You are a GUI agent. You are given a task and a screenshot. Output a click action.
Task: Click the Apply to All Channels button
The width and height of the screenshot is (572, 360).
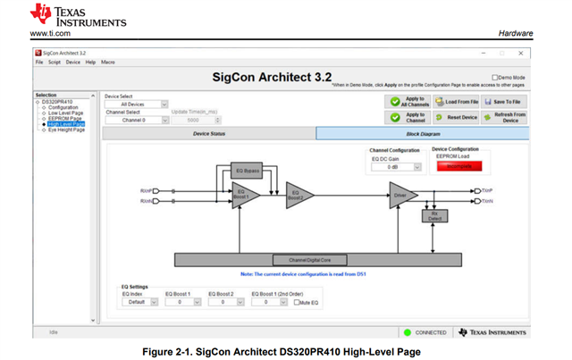point(408,102)
